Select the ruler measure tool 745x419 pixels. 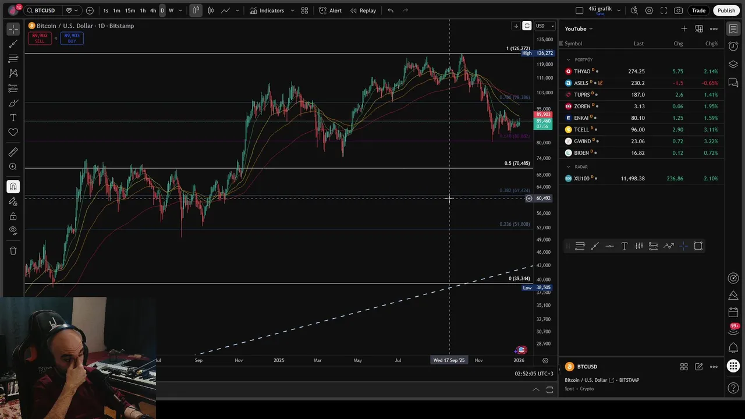pyautogui.click(x=13, y=152)
